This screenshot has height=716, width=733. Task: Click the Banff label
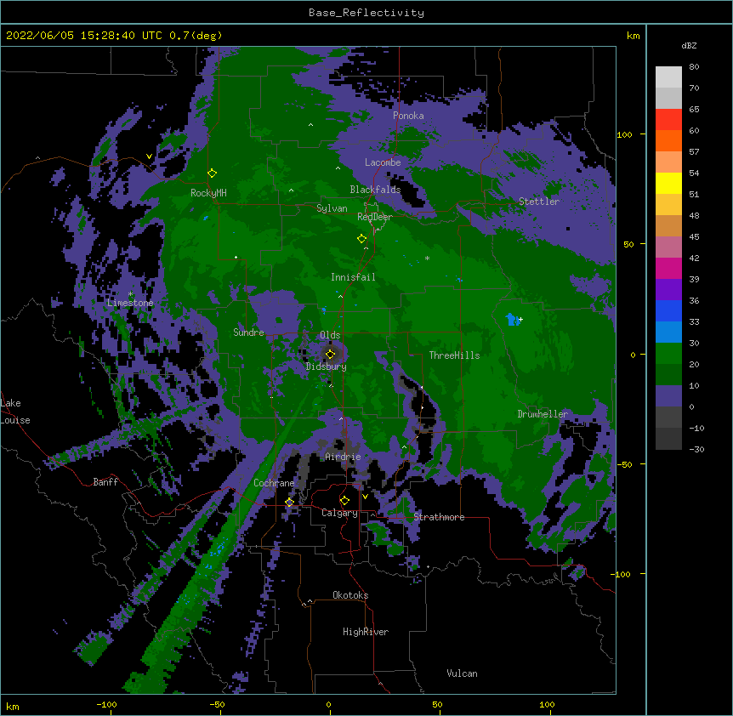coord(105,482)
